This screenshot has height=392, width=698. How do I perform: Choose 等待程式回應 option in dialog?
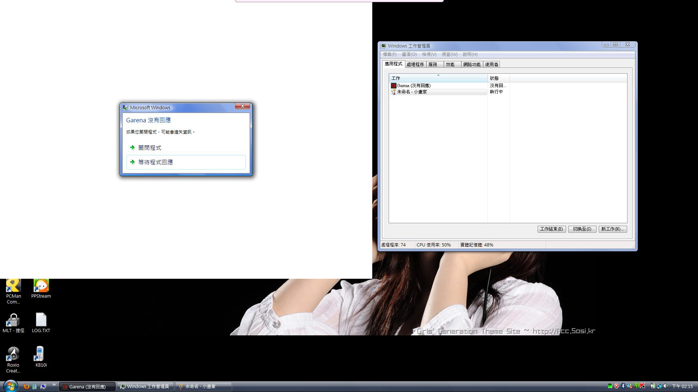(x=156, y=162)
